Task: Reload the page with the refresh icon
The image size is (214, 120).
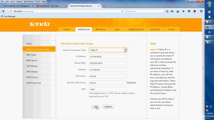Action: coord(122,11)
